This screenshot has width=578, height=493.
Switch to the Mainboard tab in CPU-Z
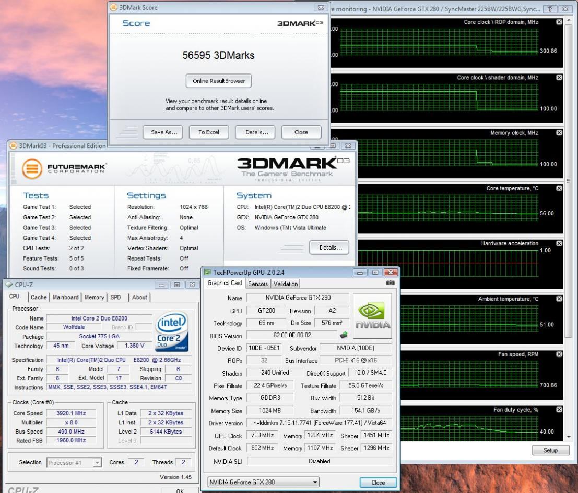coord(66,297)
